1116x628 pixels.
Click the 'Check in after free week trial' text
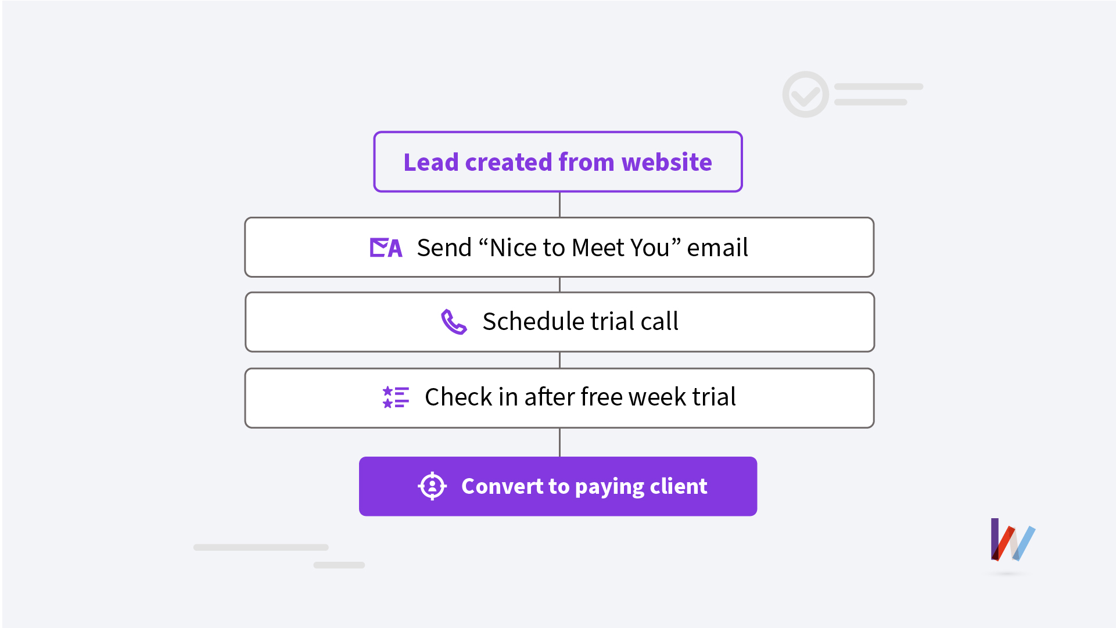[x=580, y=397]
